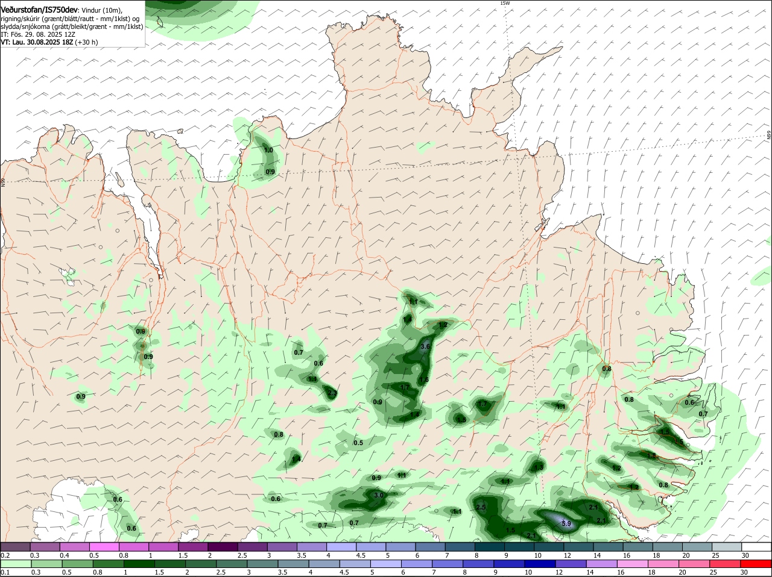
Task: Select the deep blue 10–12 legend swatch
Action: point(539,563)
